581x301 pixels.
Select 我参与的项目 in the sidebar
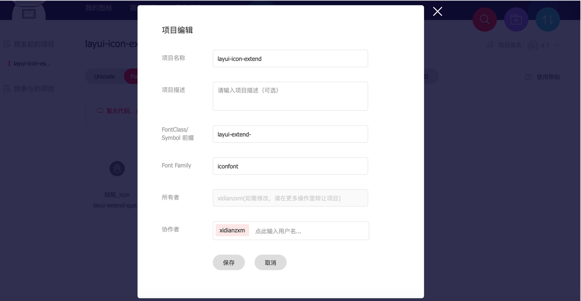pyautogui.click(x=34, y=89)
